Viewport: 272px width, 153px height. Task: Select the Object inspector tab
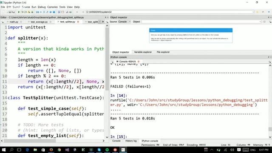coord(121,52)
